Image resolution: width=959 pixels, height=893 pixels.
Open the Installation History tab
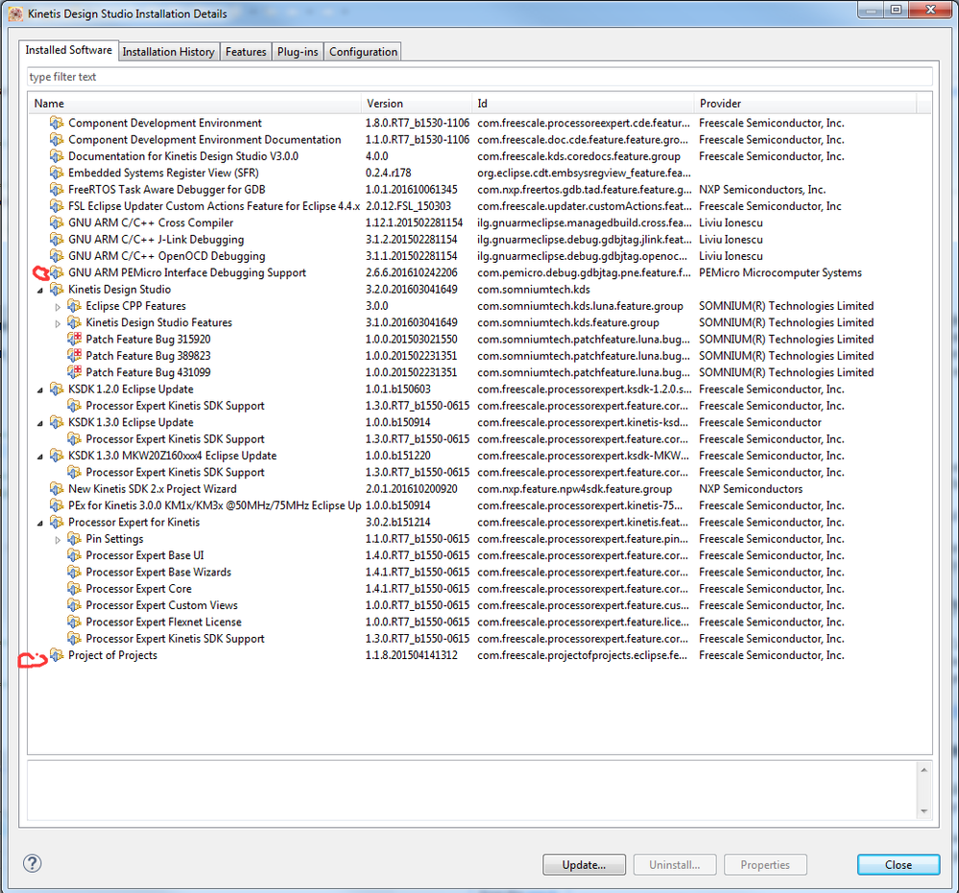(168, 52)
